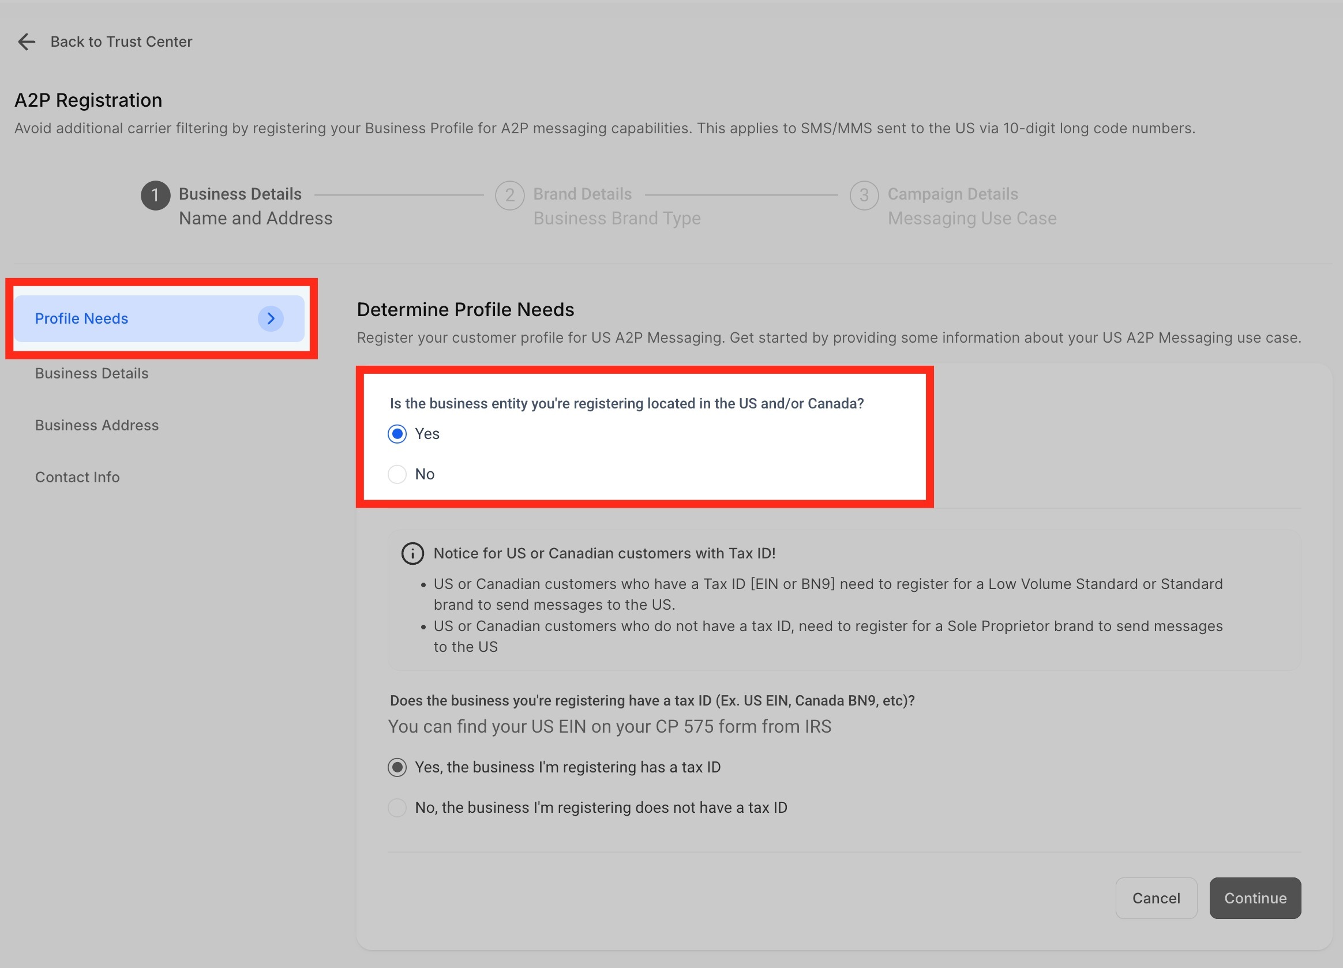Click the Profile Needs chevron icon

click(271, 318)
